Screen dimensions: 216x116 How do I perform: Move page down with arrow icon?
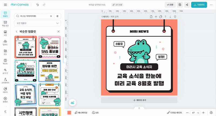click(170, 17)
